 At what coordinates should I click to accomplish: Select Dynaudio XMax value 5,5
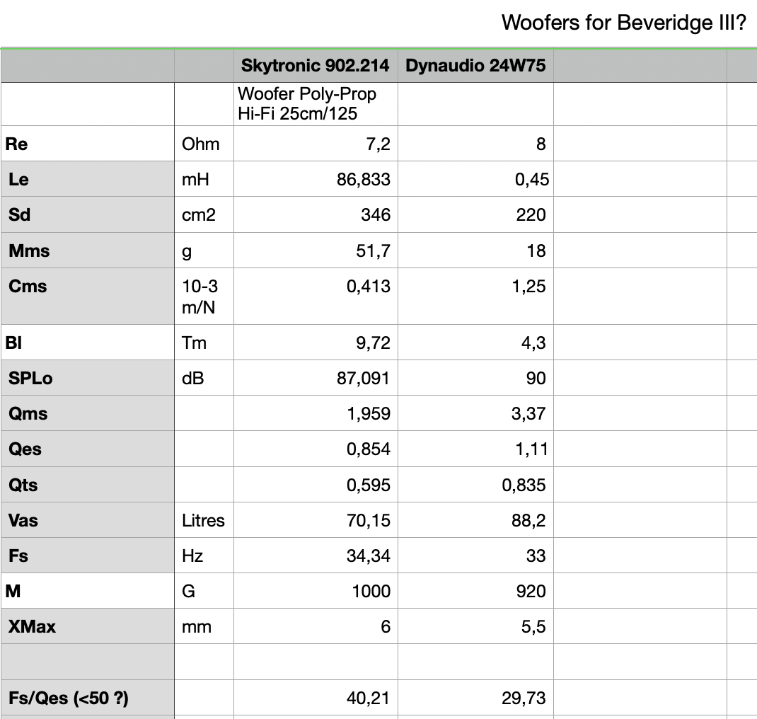[475, 626]
